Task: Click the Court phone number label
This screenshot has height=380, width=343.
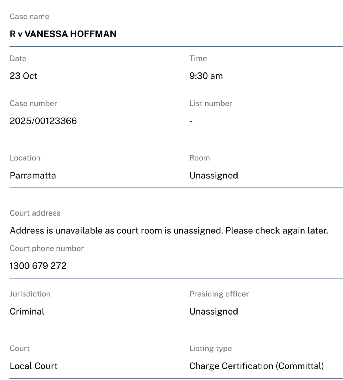Action: 47,248
